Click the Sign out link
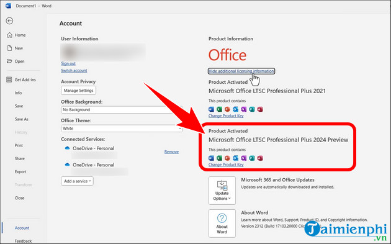Viewport: 391px width, 244px height. click(x=68, y=63)
